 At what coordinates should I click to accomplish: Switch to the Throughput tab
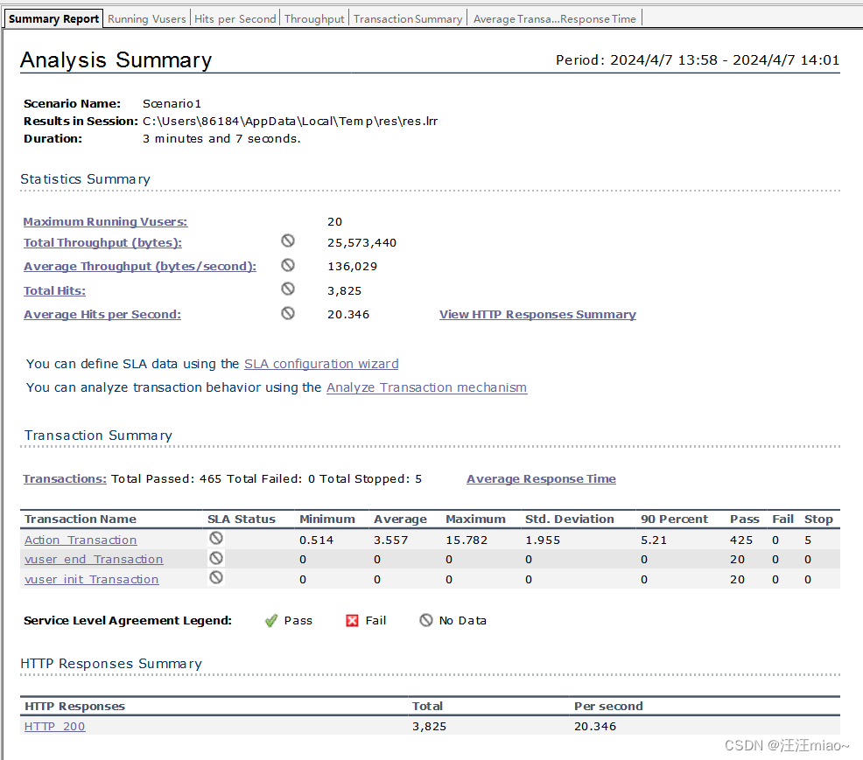pyautogui.click(x=314, y=18)
